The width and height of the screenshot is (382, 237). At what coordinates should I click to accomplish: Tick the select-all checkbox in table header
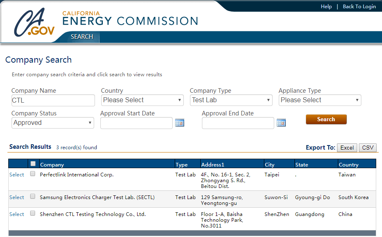click(x=33, y=164)
